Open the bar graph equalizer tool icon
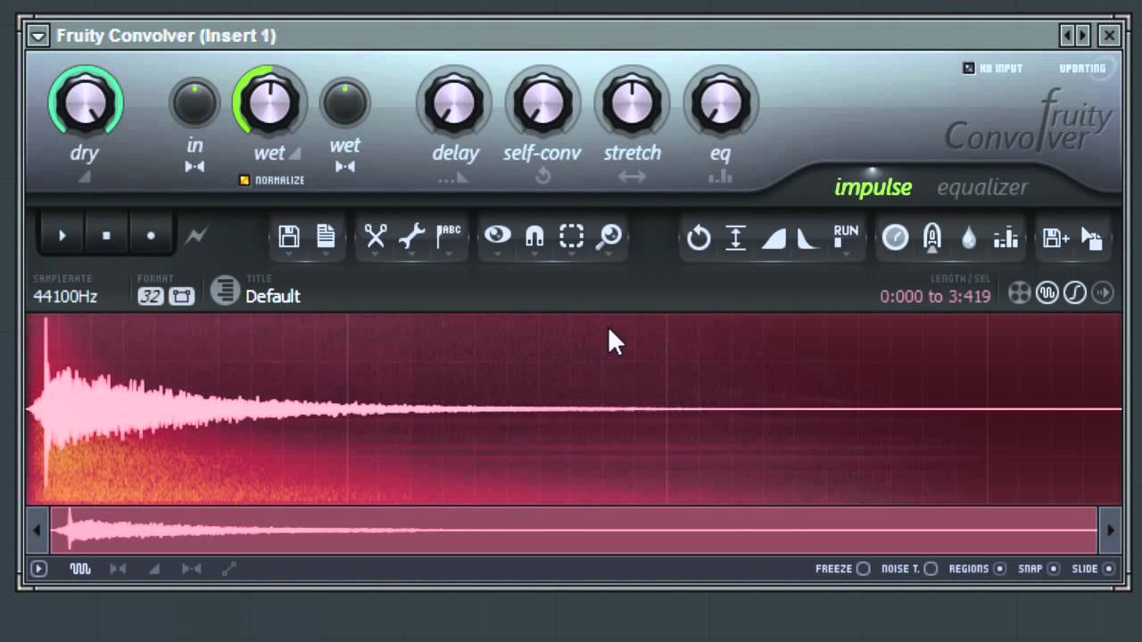The height and width of the screenshot is (642, 1142). coord(1005,237)
